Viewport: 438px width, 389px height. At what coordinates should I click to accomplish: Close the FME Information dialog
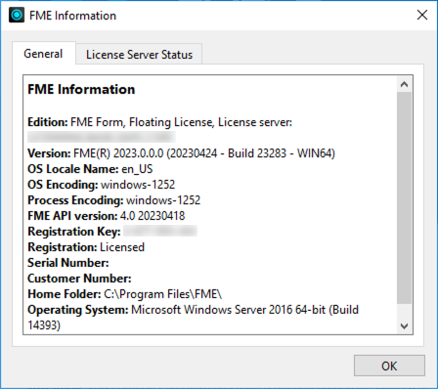point(422,15)
